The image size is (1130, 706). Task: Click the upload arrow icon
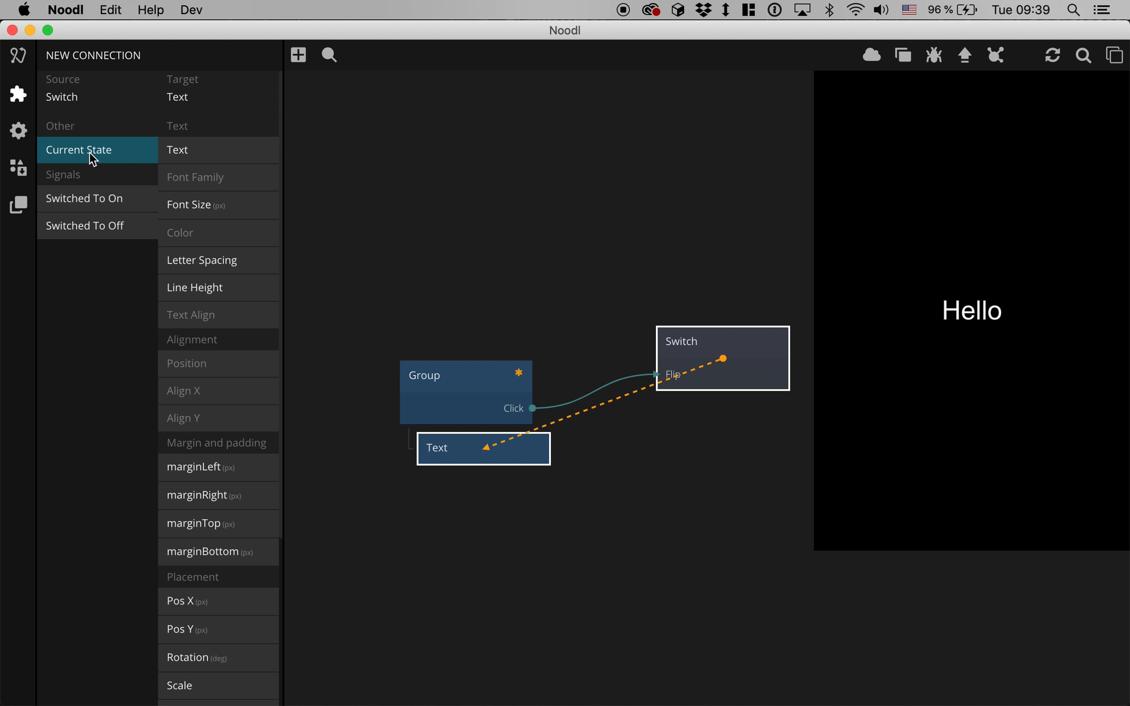point(965,55)
